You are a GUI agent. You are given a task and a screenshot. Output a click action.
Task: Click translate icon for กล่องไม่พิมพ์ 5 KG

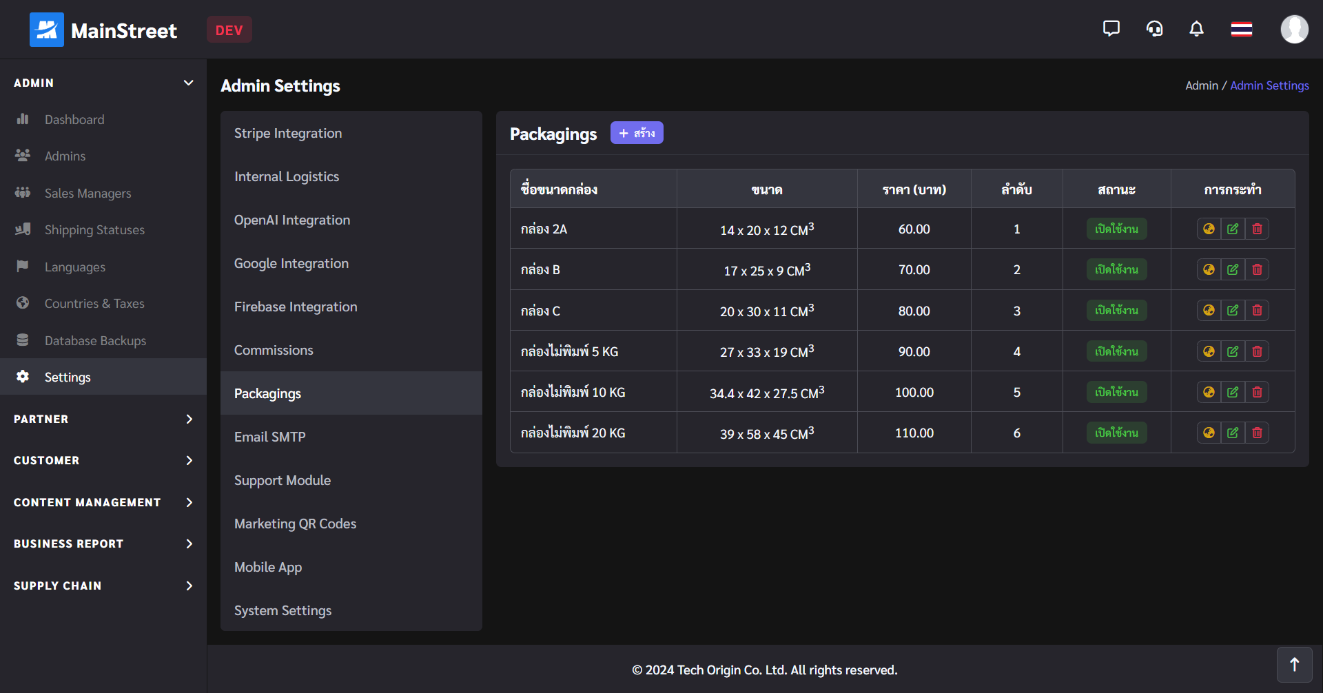[x=1209, y=351]
